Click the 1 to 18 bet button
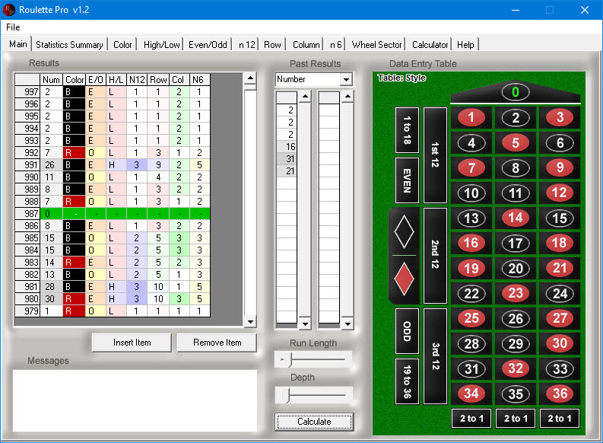603x443 pixels. [x=407, y=130]
